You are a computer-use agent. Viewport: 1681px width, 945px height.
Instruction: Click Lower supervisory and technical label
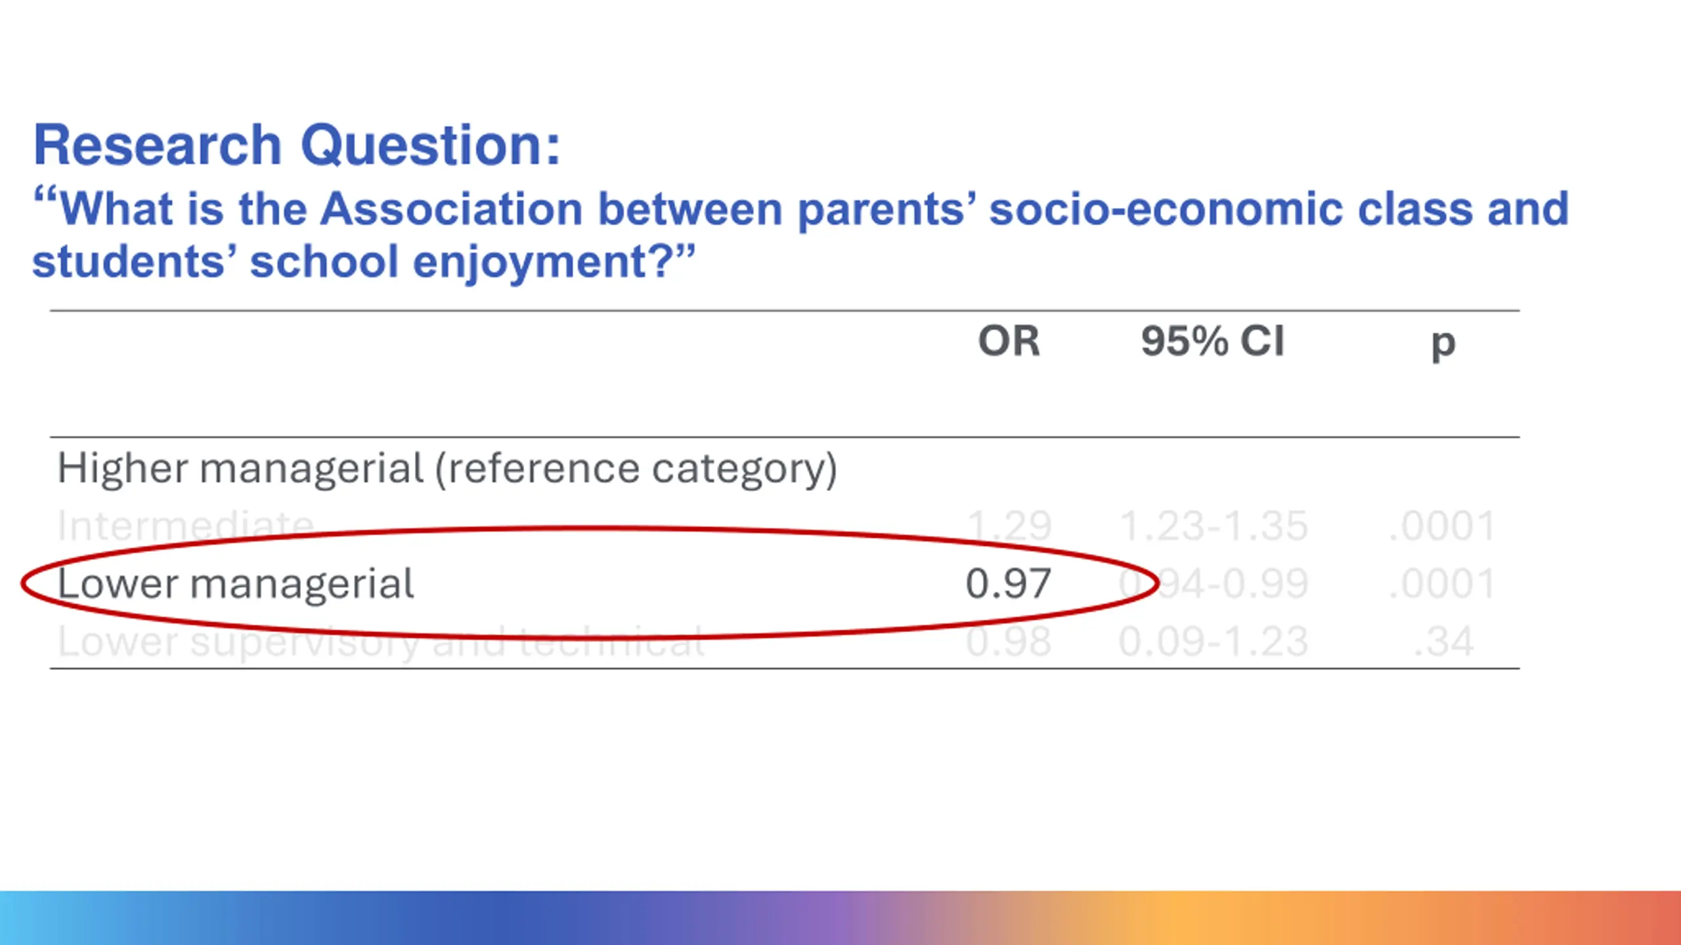tap(381, 642)
